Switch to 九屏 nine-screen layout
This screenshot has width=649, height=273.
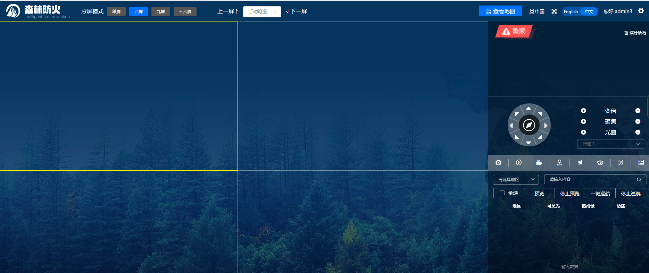pos(160,12)
